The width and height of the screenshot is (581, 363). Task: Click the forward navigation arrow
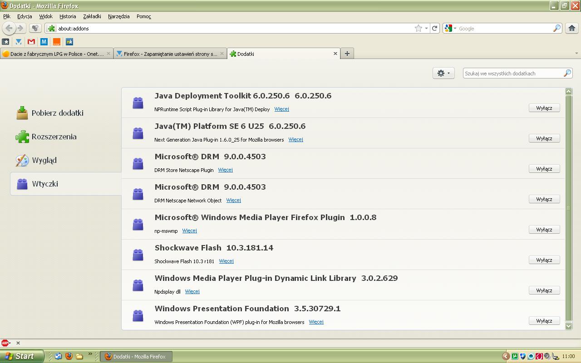point(20,28)
